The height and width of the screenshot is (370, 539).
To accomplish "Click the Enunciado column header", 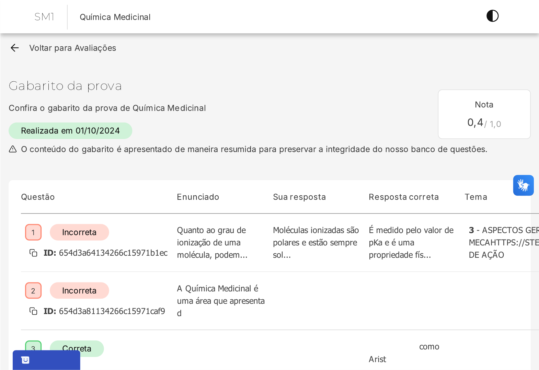I will (198, 197).
